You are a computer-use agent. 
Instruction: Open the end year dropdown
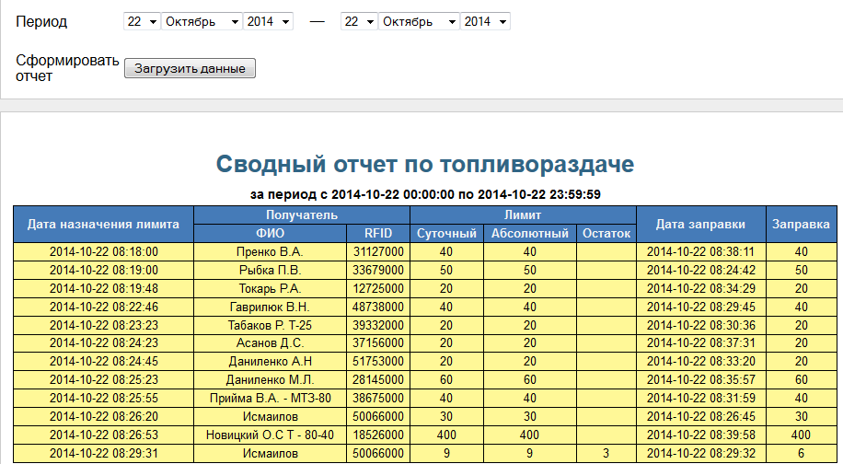pos(485,21)
